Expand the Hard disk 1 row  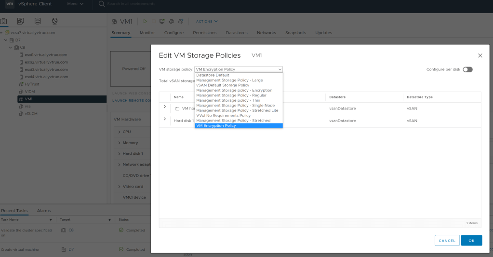165,119
